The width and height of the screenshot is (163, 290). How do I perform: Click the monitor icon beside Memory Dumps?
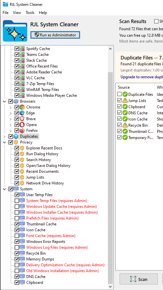22,259
